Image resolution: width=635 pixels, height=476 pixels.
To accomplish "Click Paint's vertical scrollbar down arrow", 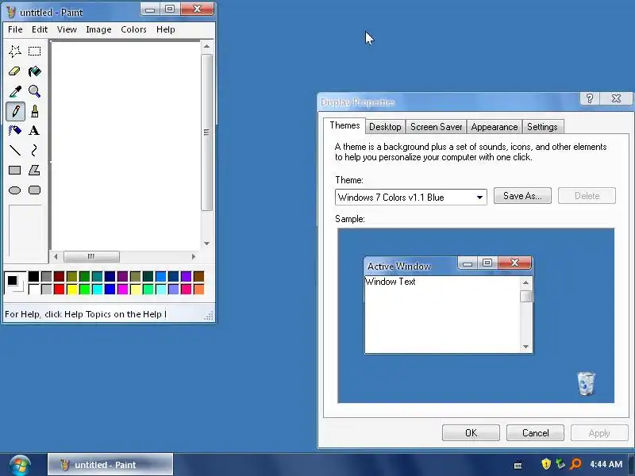I will tap(207, 244).
